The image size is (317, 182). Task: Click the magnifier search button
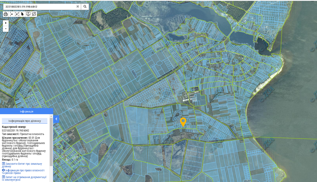click(85, 6)
